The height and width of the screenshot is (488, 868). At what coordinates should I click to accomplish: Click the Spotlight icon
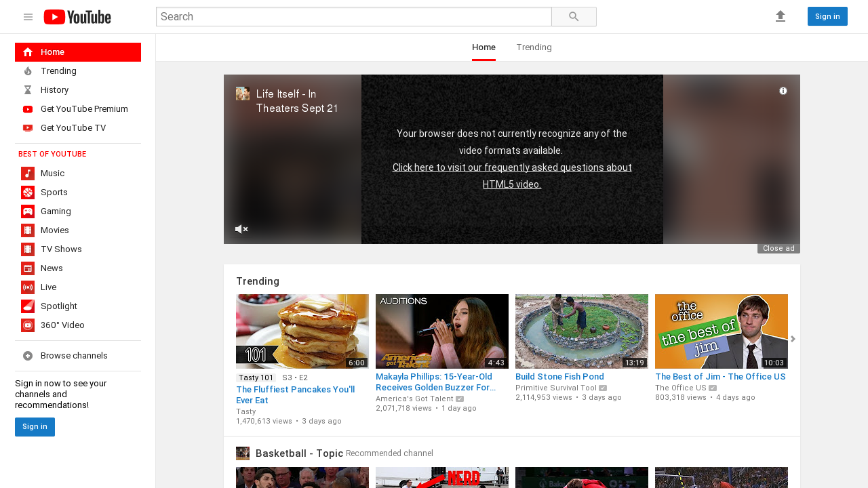pyautogui.click(x=28, y=306)
